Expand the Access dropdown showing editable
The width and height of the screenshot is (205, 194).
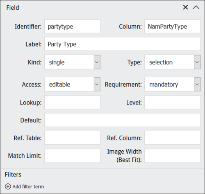coord(73,84)
